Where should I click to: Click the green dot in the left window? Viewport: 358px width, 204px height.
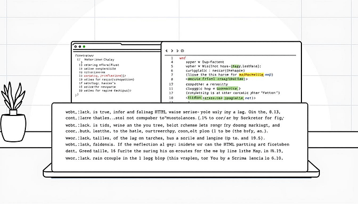pos(84,46)
